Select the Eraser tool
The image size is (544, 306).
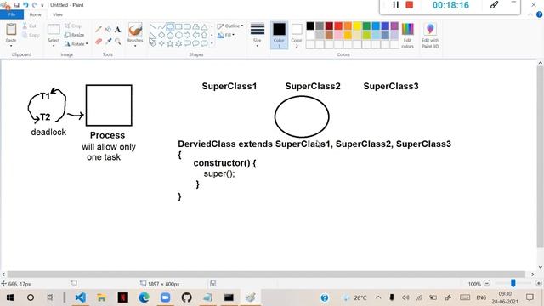pyautogui.click(x=99, y=42)
